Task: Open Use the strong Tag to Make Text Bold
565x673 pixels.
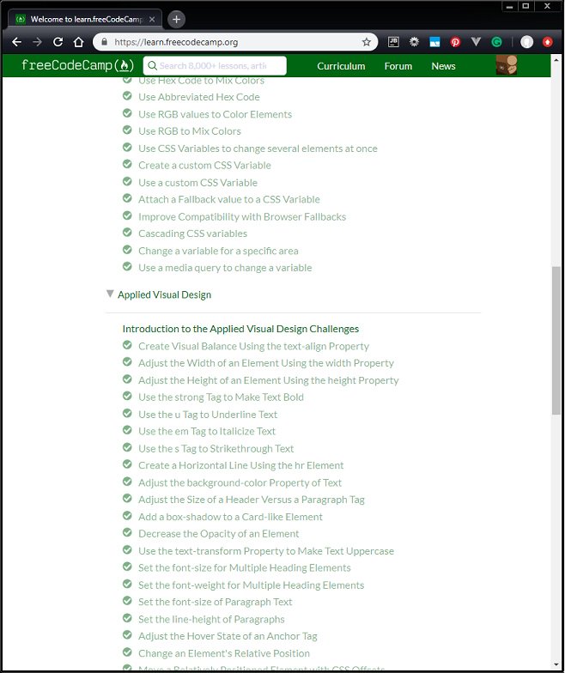Action: pyautogui.click(x=221, y=397)
